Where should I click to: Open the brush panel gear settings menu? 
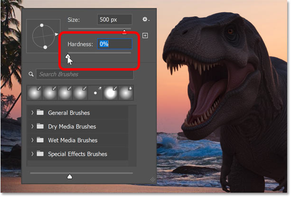tap(146, 20)
